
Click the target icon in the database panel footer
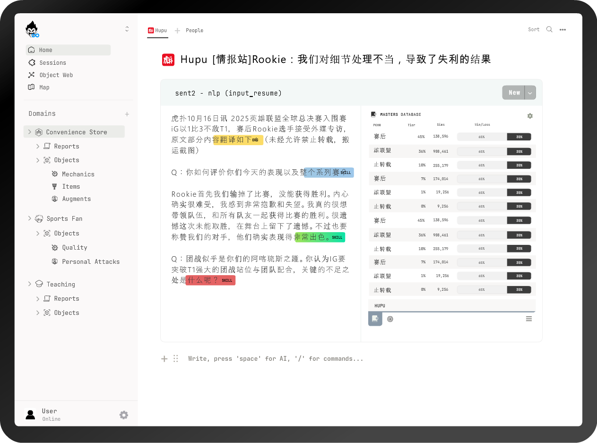[390, 319]
